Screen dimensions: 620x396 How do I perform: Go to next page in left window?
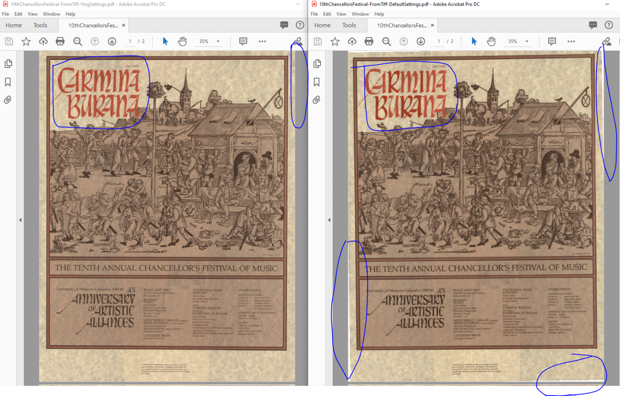point(112,41)
